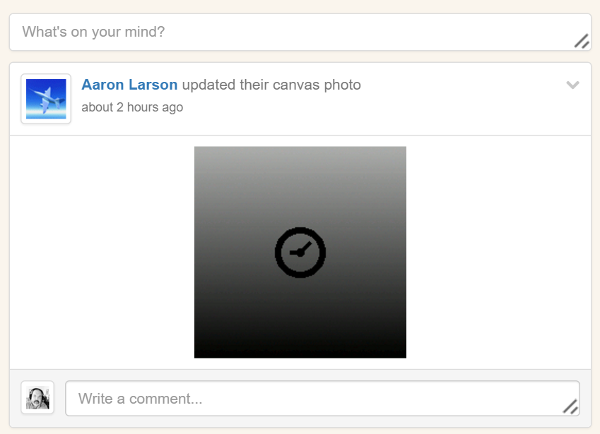Click your own avatar beside comment box
Viewport: 600px width, 434px height.
click(x=37, y=398)
